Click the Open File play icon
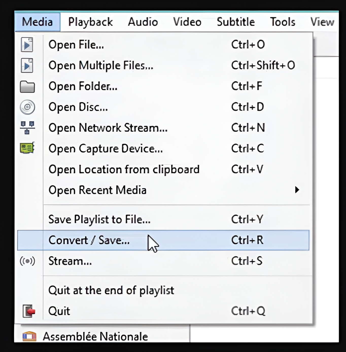This screenshot has height=352, width=346. coord(27,44)
